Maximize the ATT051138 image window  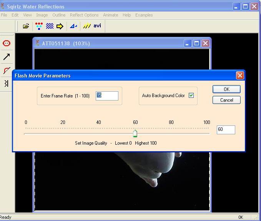point(196,43)
